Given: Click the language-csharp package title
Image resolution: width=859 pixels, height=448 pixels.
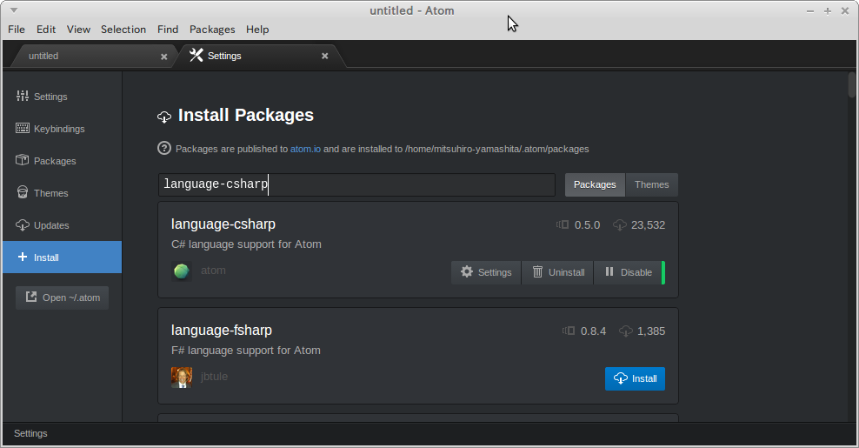Looking at the screenshot, I should 223,224.
